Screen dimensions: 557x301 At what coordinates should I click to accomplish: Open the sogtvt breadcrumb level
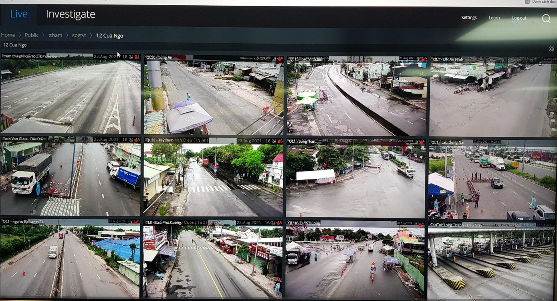[x=79, y=35]
